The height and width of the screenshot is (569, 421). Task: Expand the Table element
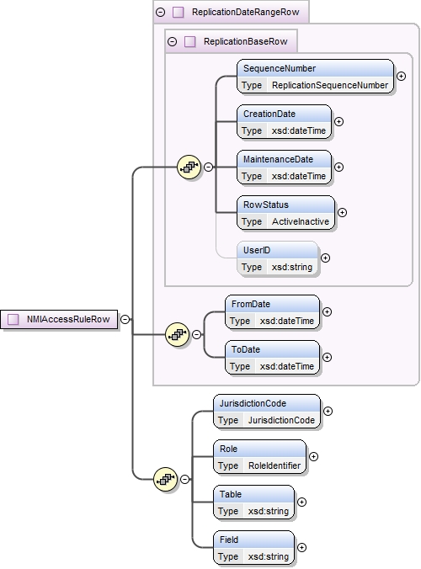(301, 502)
